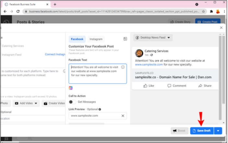The width and height of the screenshot is (228, 143).
Task: Click the Like button in preview
Action: tap(149, 86)
